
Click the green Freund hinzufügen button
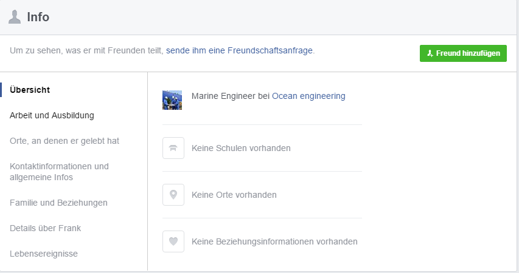tap(463, 53)
